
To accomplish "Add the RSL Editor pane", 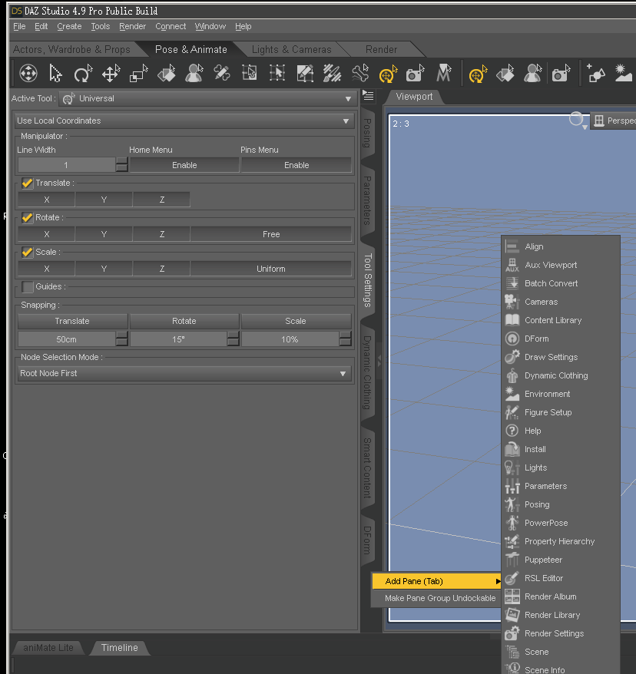I will point(544,579).
